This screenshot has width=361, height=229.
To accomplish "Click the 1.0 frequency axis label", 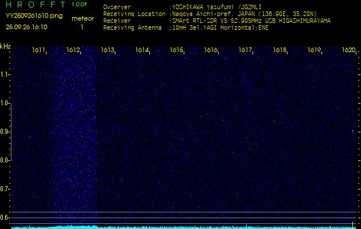I will tap(5, 103).
